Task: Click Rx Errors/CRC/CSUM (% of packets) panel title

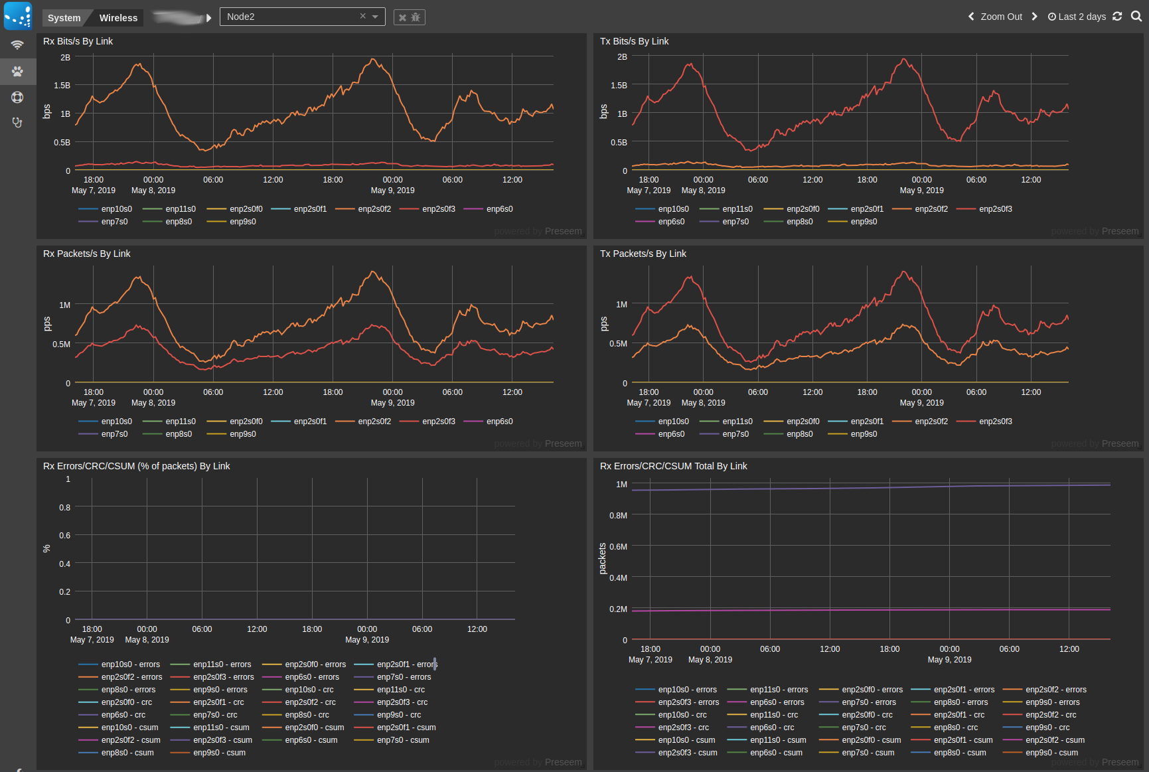Action: (x=136, y=466)
